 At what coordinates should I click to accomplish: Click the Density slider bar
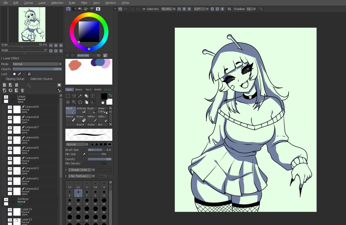pos(99,159)
